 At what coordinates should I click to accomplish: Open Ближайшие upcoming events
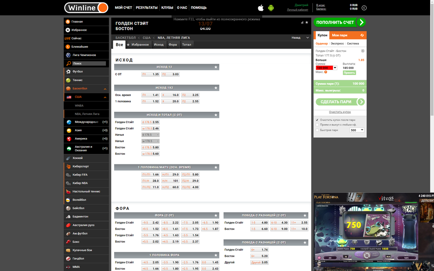coord(86,47)
